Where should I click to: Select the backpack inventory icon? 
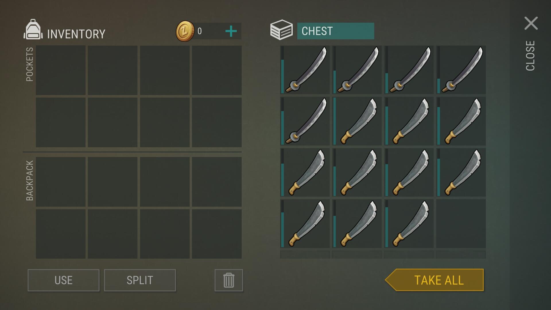click(x=33, y=29)
